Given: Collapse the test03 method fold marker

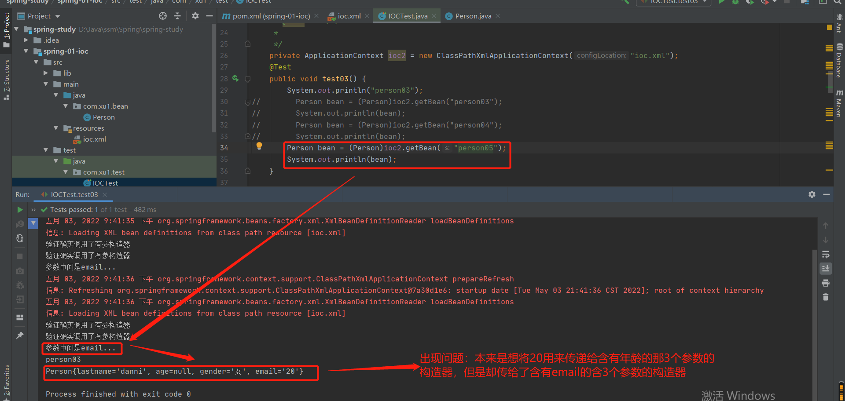Looking at the screenshot, I should [248, 79].
